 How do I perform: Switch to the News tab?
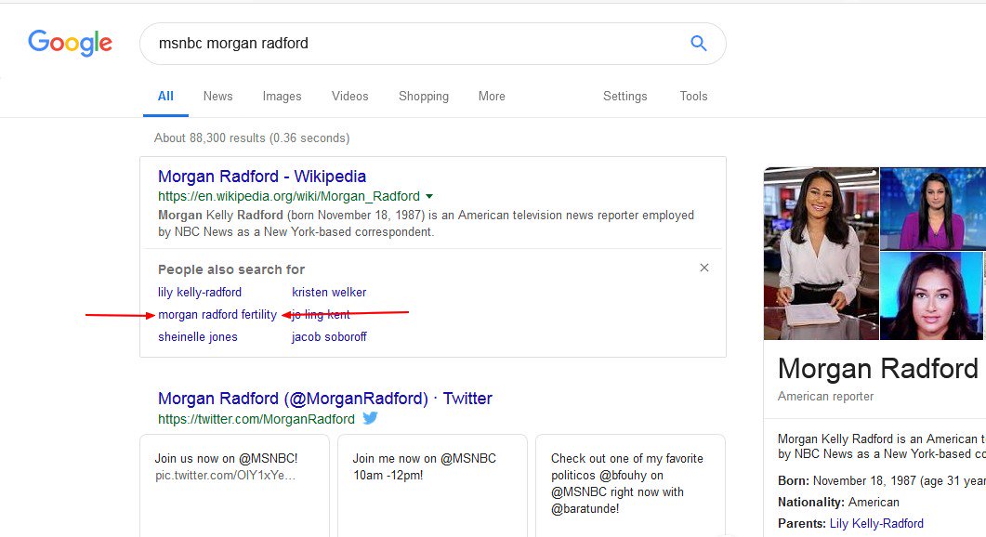click(x=217, y=97)
